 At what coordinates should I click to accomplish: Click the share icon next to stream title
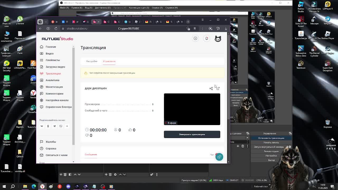point(211,88)
